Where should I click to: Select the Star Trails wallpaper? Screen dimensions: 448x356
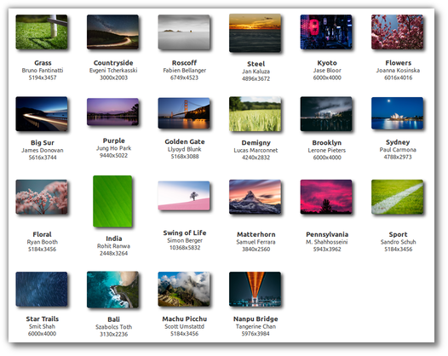click(42, 289)
